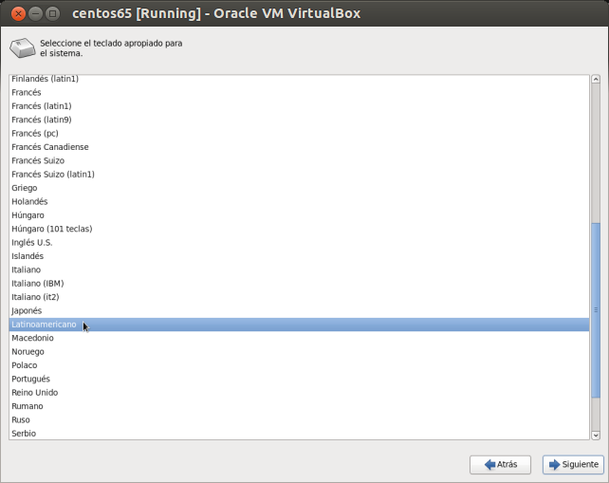Viewport: 609px width, 483px height.
Task: Select Holandés keyboard
Action: [299, 202]
